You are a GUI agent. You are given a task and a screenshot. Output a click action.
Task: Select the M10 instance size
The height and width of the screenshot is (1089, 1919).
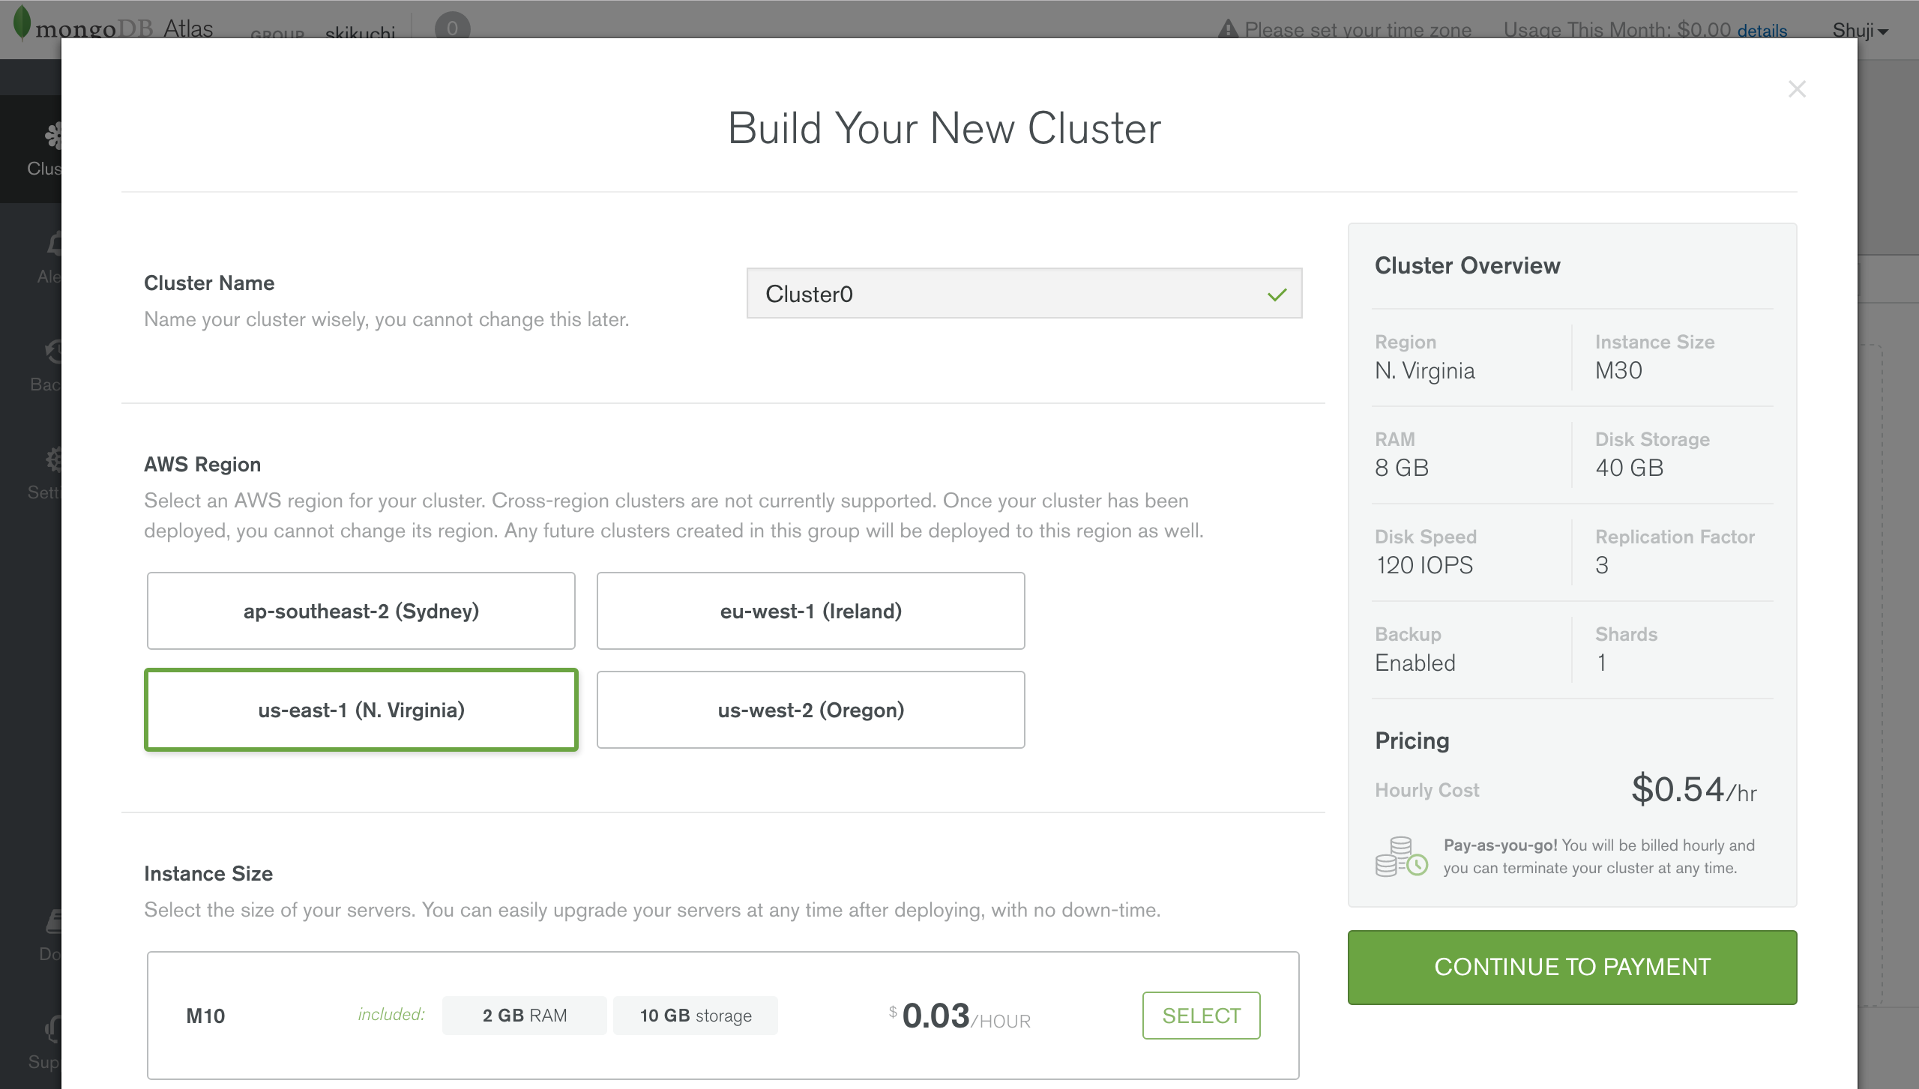tap(1201, 1016)
